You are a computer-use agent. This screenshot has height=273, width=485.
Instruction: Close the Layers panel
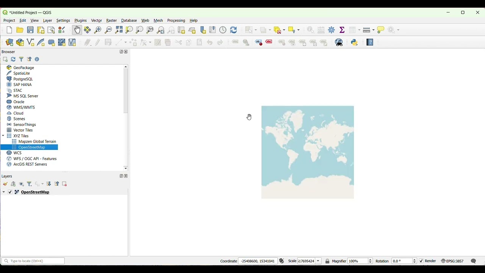(126, 176)
